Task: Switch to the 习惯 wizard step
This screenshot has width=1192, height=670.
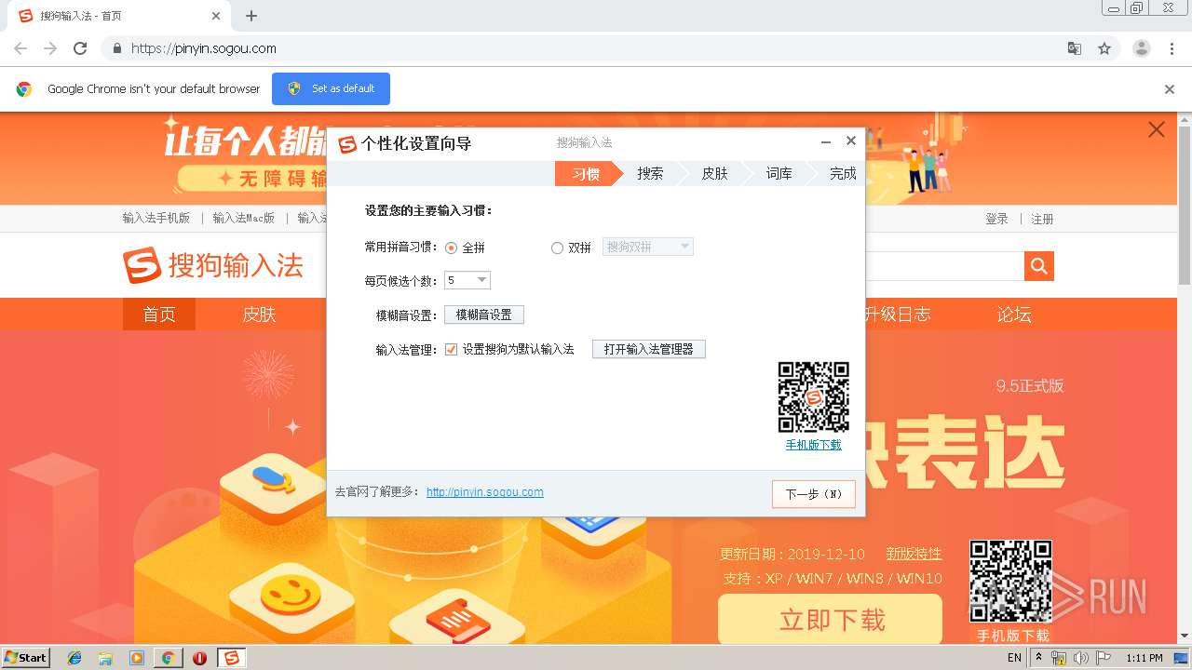Action: click(x=586, y=173)
